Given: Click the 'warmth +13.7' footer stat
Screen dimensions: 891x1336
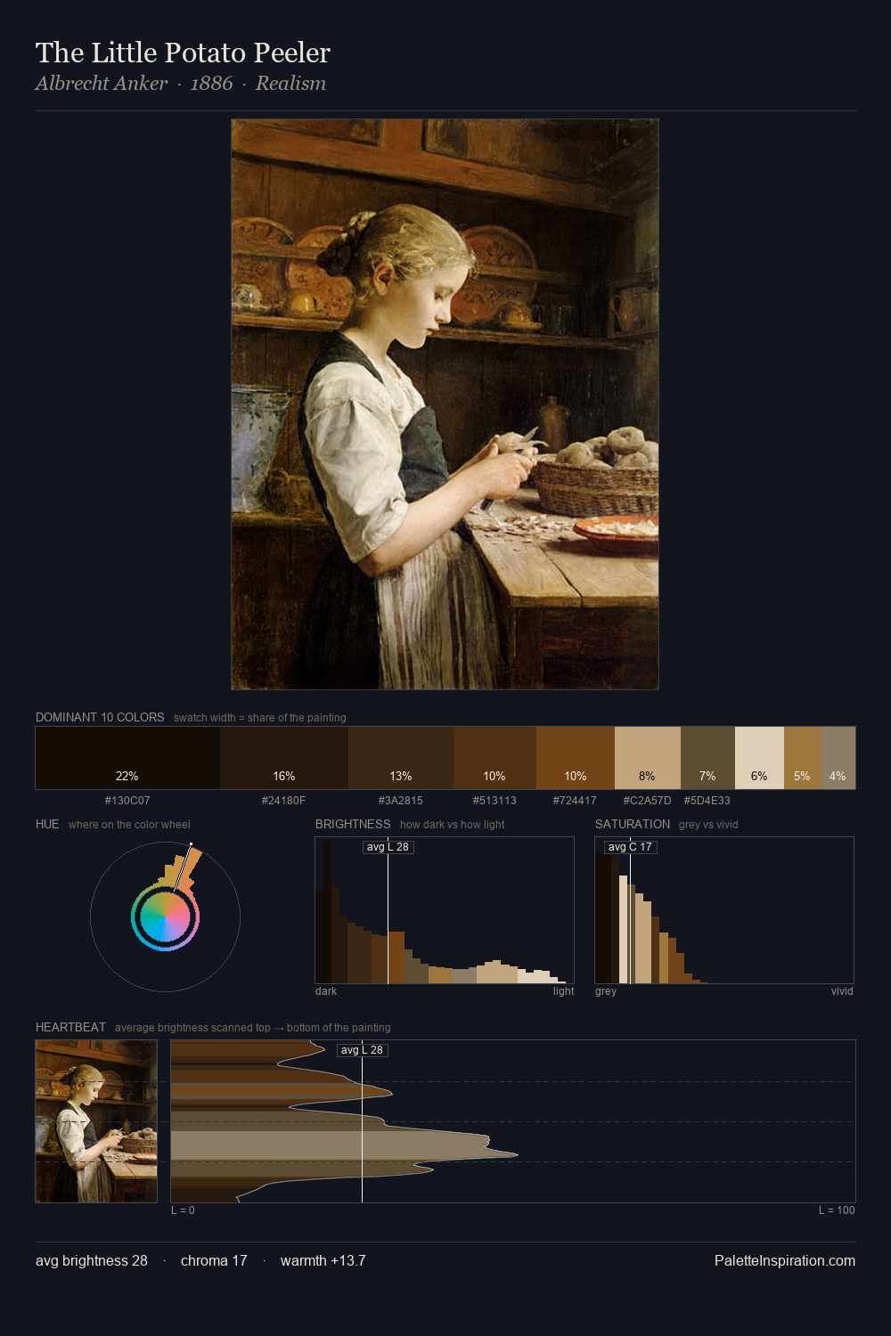Looking at the screenshot, I should pyautogui.click(x=323, y=1260).
